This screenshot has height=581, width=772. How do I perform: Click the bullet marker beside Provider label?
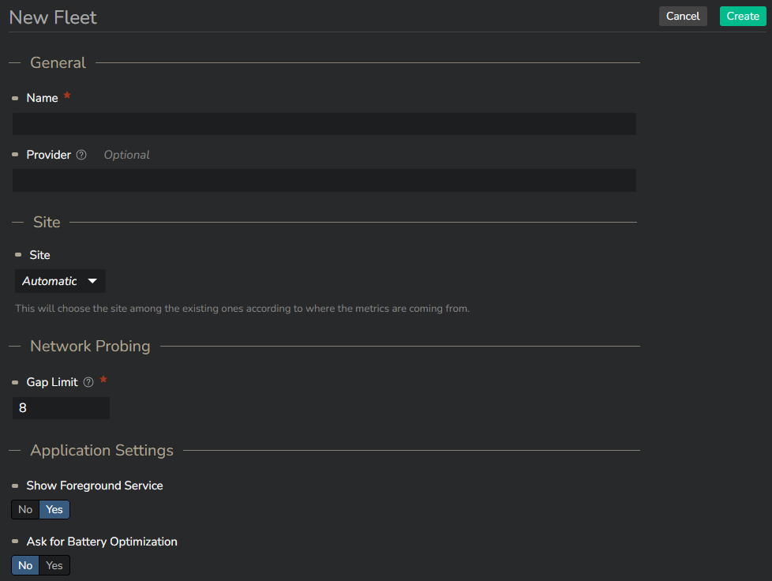pyautogui.click(x=15, y=155)
